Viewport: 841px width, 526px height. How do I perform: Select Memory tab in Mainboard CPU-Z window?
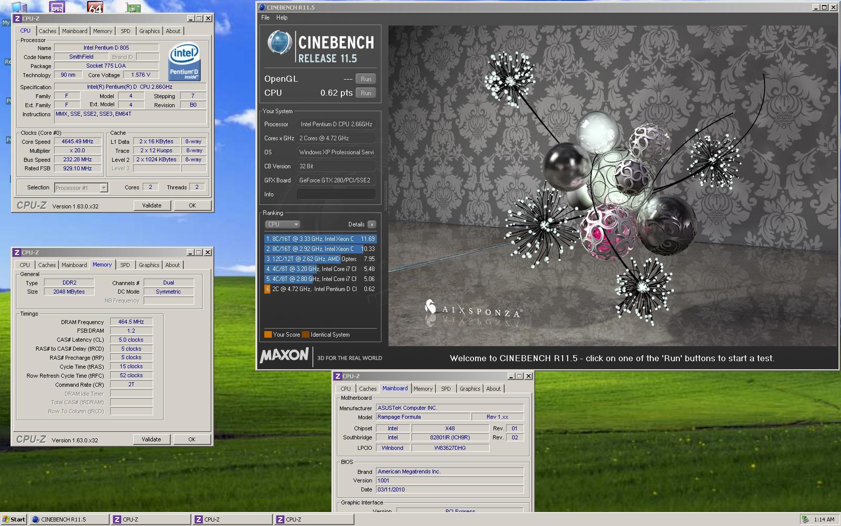pyautogui.click(x=423, y=389)
